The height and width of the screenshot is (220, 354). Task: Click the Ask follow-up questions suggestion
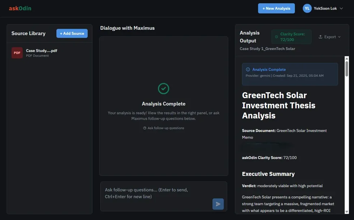(166, 128)
